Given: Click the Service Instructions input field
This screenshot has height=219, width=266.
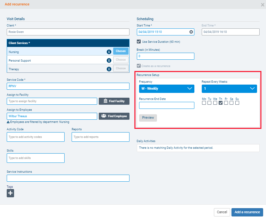Looking at the screenshot, I should 68,178.
